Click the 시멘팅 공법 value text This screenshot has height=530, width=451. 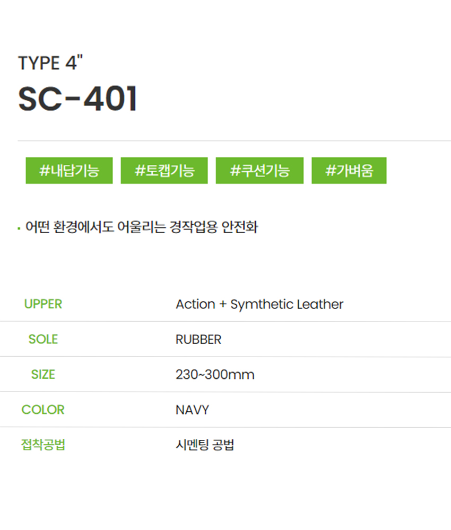[x=205, y=445]
